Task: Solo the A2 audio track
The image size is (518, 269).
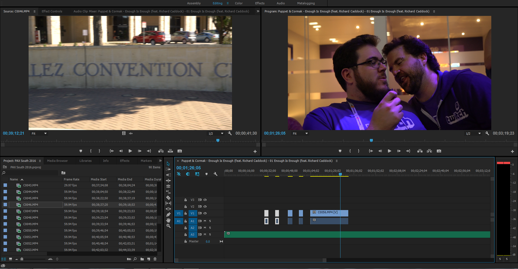Action: (210, 228)
